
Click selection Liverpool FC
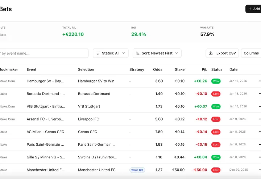(x=88, y=119)
